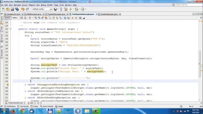This screenshot has height=114, width=203.
Task: Click the Undo arrow icon
Action: coord(23,9)
